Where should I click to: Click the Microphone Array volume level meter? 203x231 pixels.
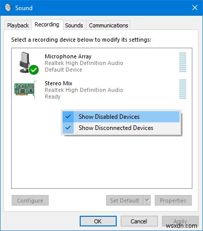[x=183, y=62]
